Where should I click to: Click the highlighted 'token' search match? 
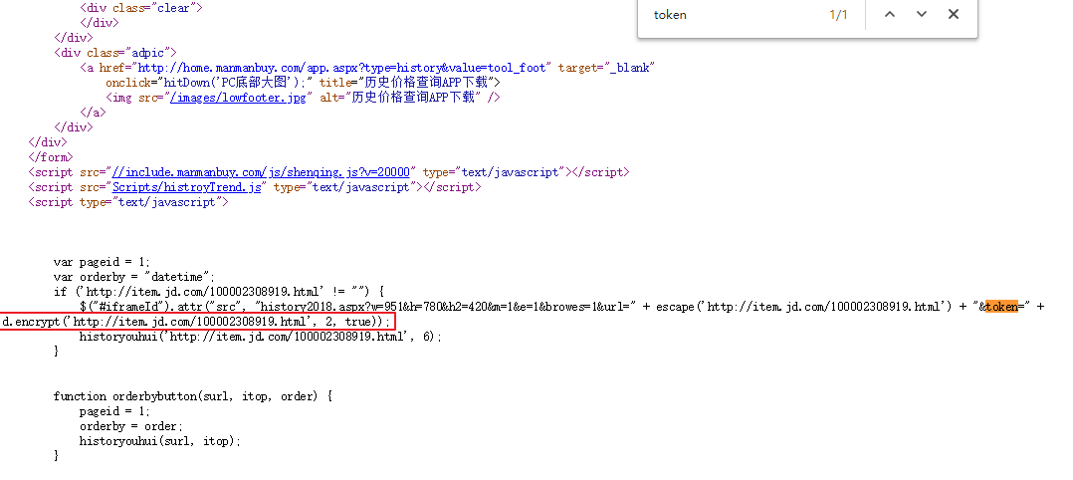[x=1001, y=307]
